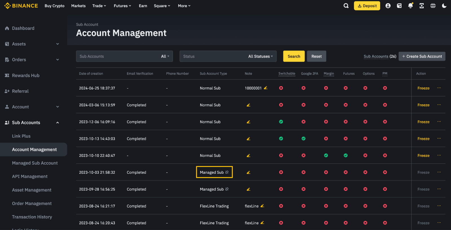Click the yellow Search button
Viewport: 451px width, 230px height.
coord(294,56)
